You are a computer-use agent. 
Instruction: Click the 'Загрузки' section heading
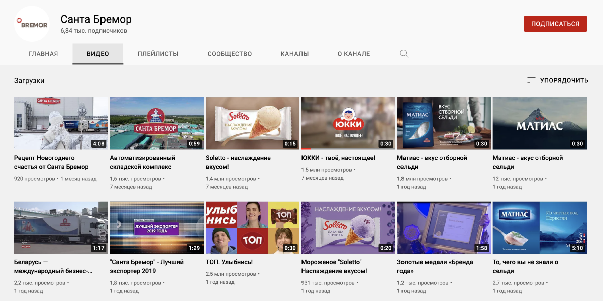point(29,80)
